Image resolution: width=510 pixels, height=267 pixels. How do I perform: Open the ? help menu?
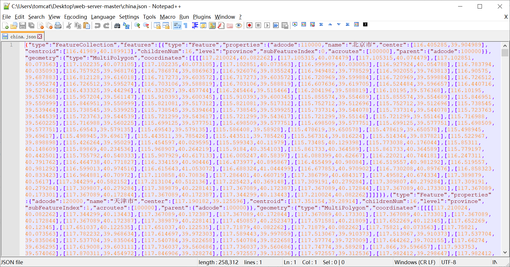pos(240,17)
